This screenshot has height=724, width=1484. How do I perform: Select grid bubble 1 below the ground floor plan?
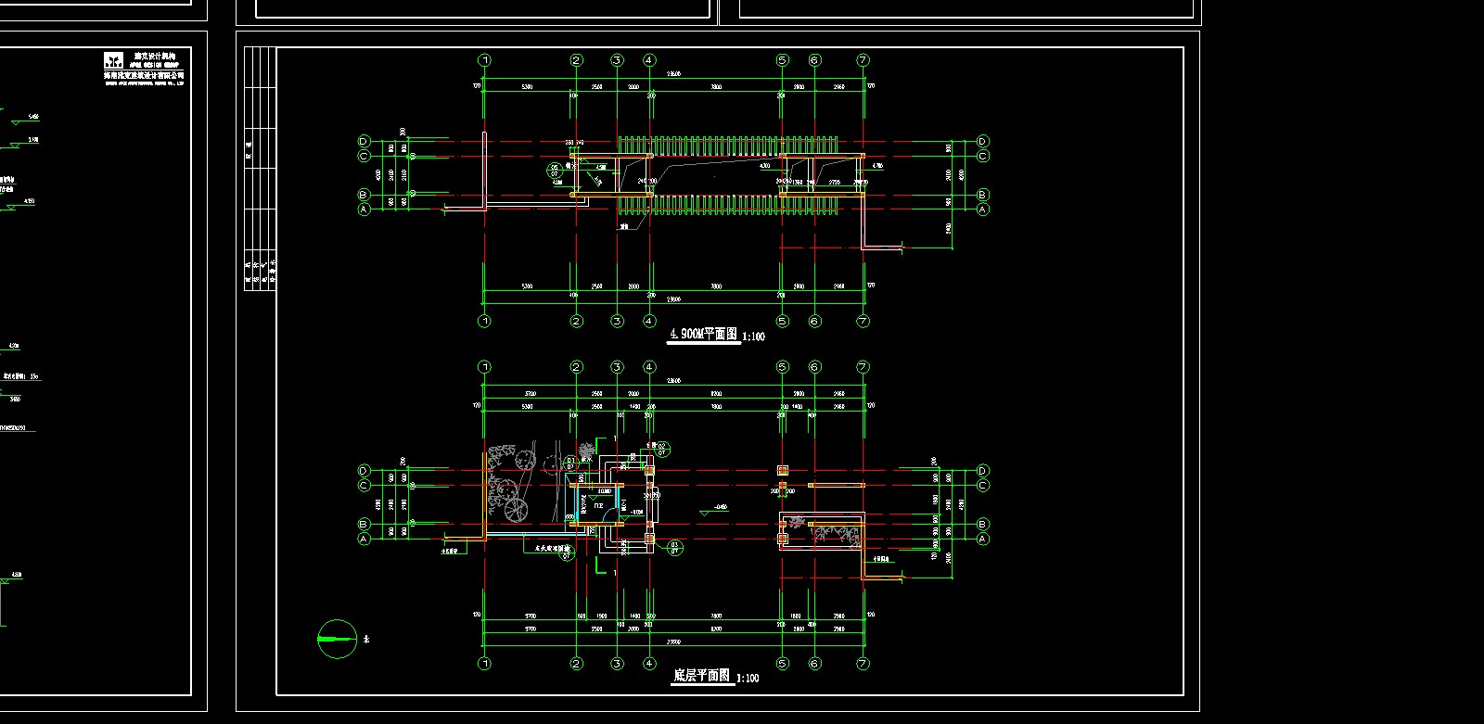[484, 664]
